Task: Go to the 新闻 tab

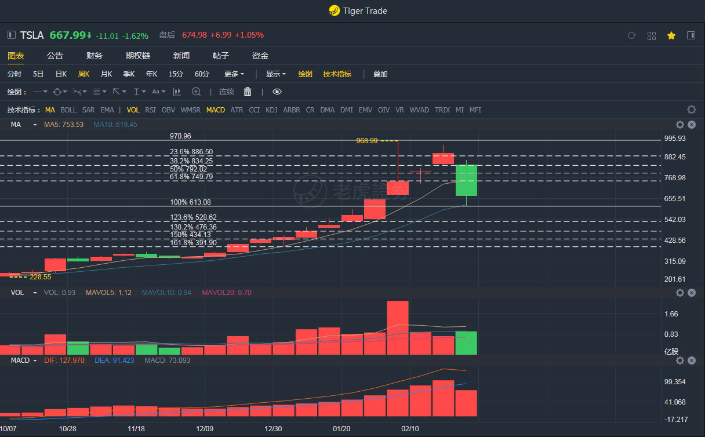Action: tap(181, 56)
